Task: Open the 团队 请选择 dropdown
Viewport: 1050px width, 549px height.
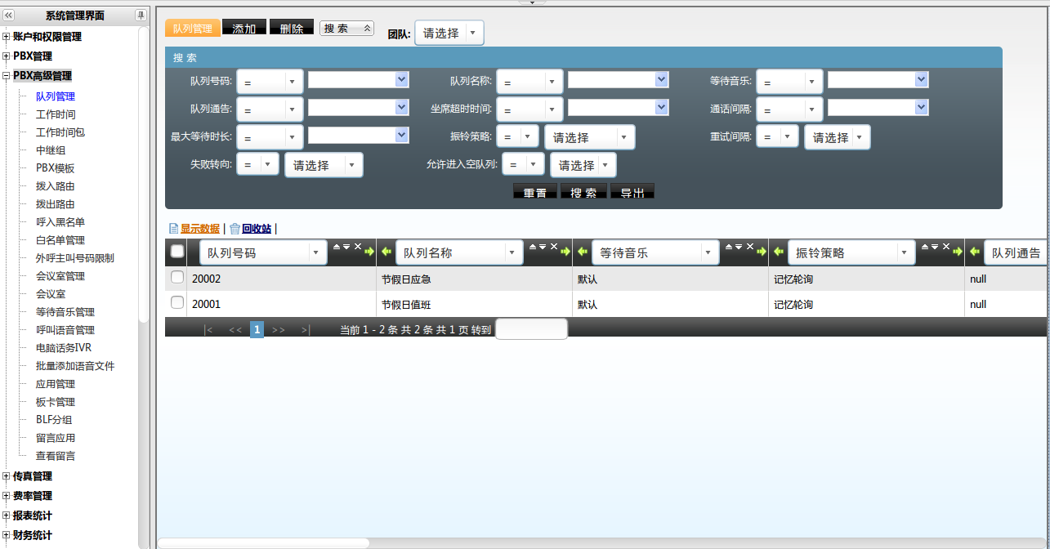Action: [449, 33]
